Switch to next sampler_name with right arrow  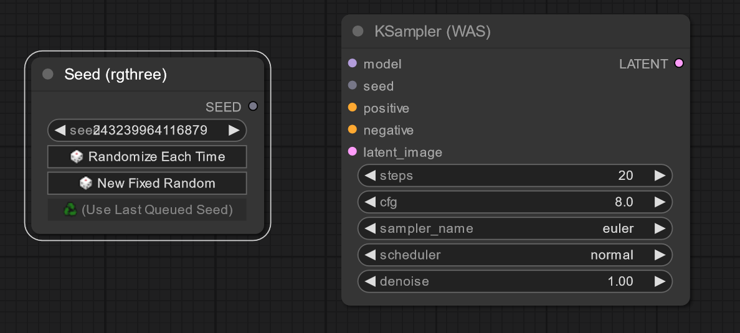[660, 228]
